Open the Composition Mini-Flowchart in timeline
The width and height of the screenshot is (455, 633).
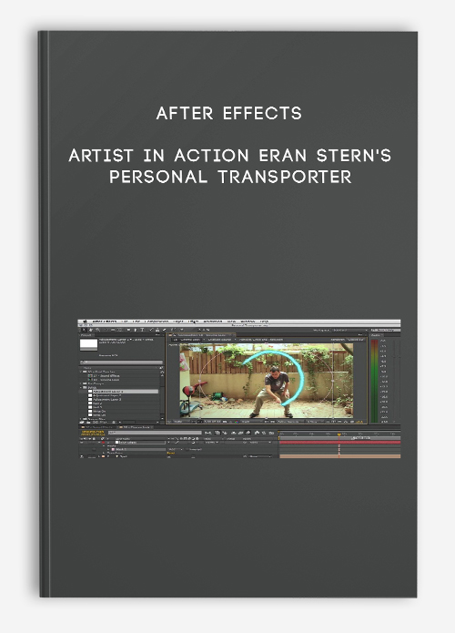pyautogui.click(x=207, y=433)
